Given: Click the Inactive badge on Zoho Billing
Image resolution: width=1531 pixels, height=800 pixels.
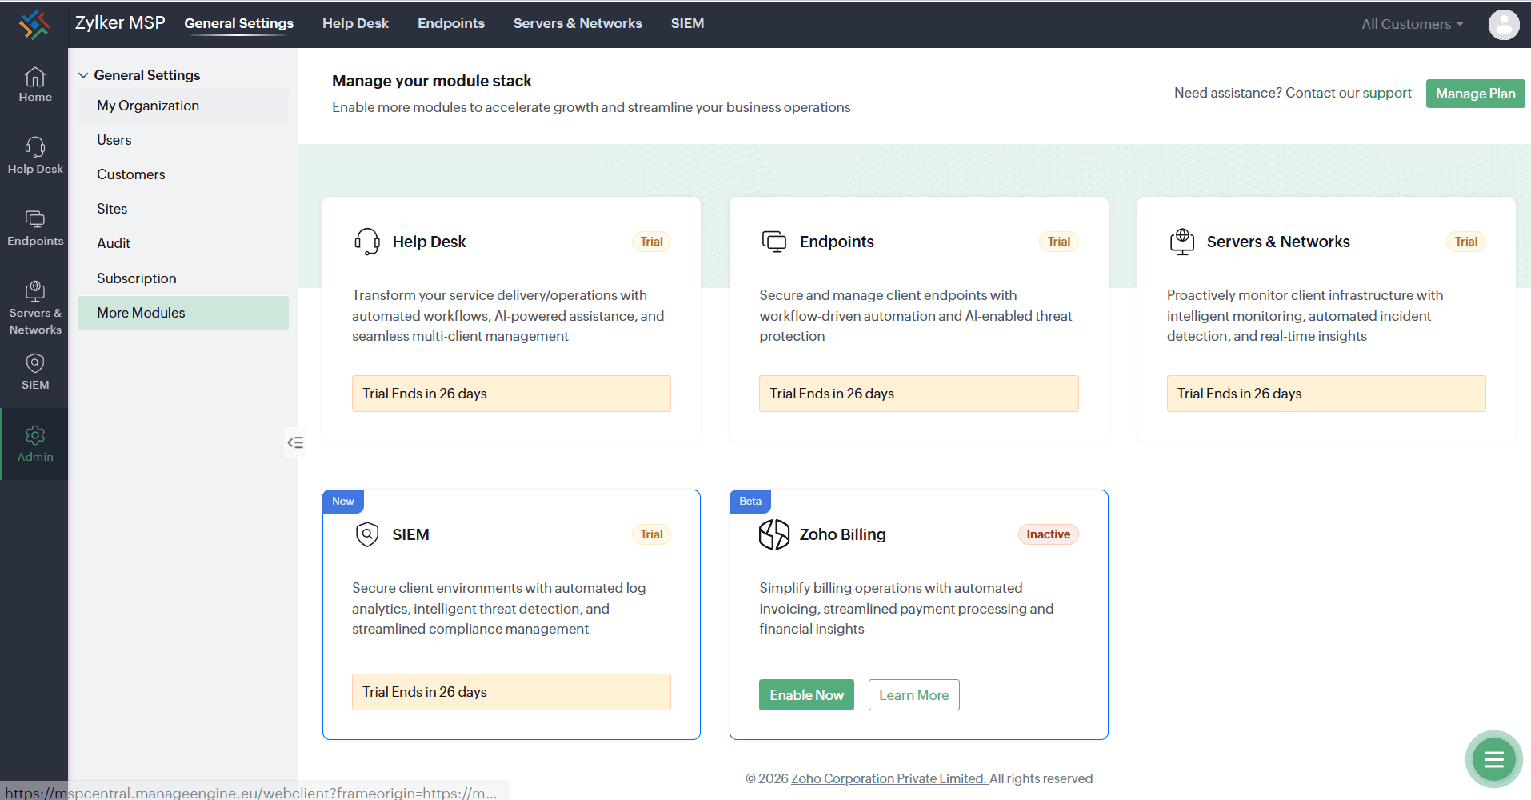Looking at the screenshot, I should pos(1048,534).
